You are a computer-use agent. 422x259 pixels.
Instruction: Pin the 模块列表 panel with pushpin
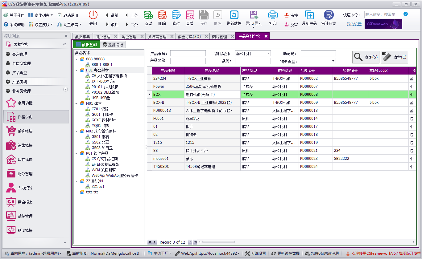click(x=66, y=36)
